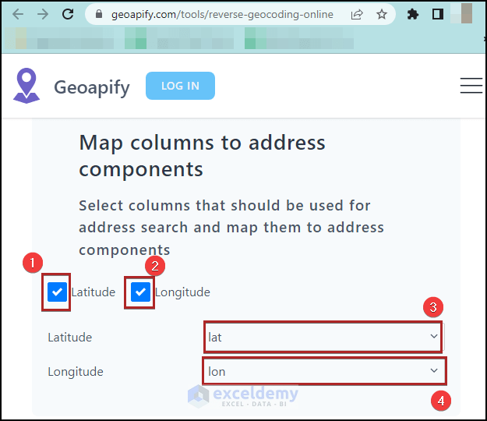Click the 'Map columns to address components' heading
Viewport: 487px width, 421px height.
point(203,156)
